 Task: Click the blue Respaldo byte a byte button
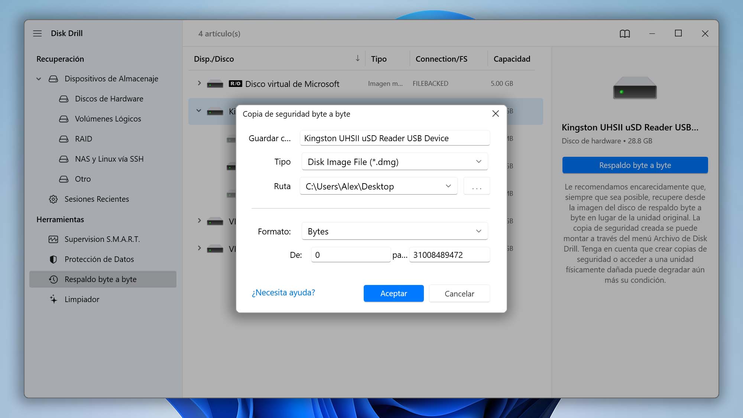(x=635, y=165)
